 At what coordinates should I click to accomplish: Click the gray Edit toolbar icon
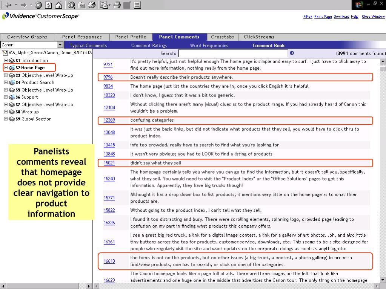(x=127, y=5)
